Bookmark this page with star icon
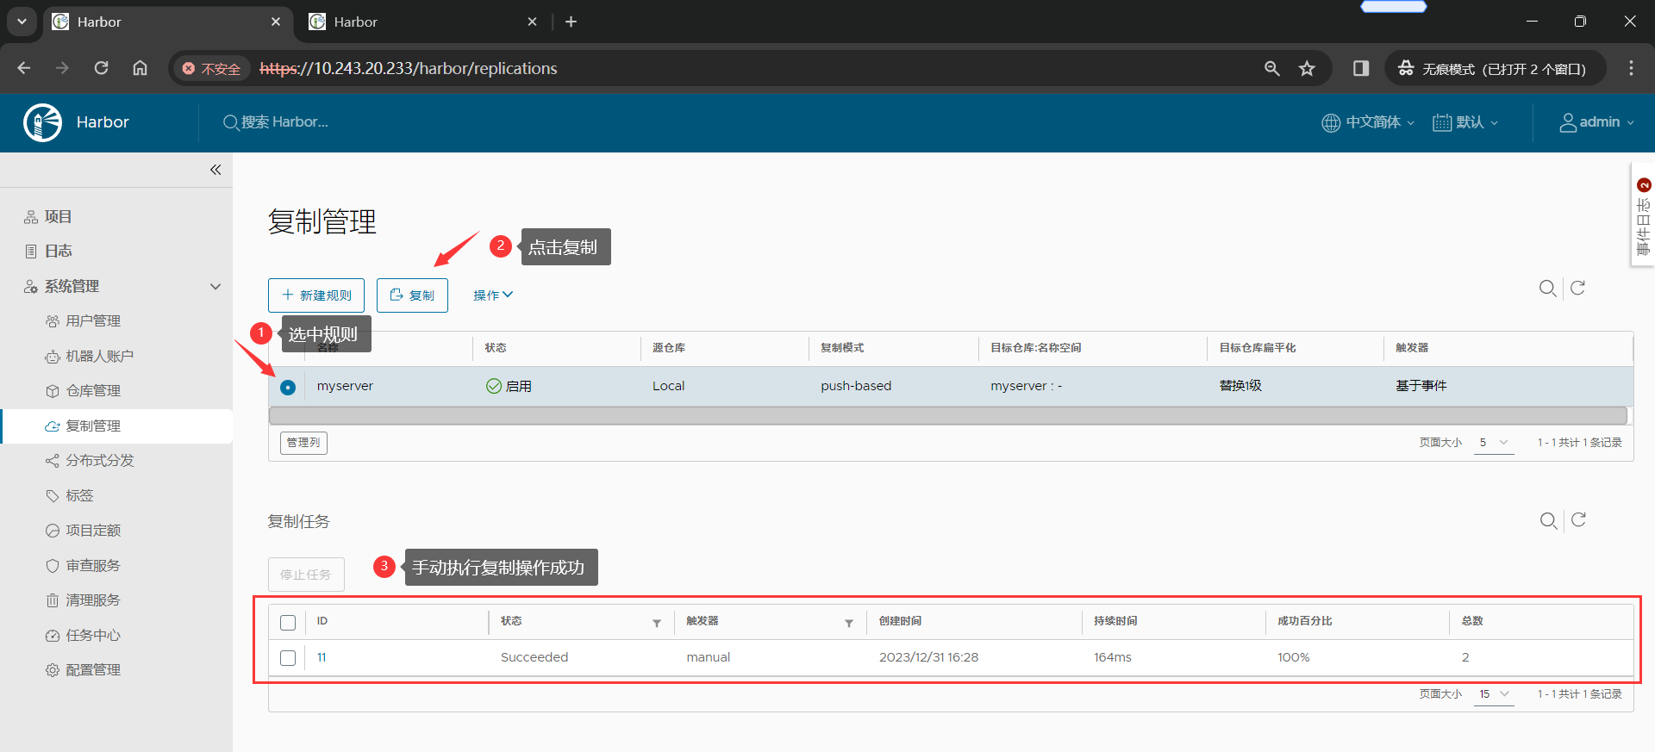1655x752 pixels. [x=1307, y=68]
